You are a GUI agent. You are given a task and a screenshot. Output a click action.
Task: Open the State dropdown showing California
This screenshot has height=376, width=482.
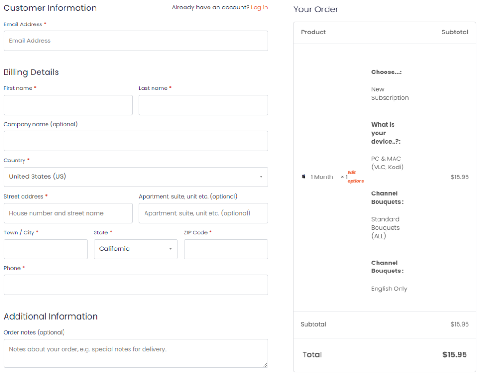(x=136, y=249)
